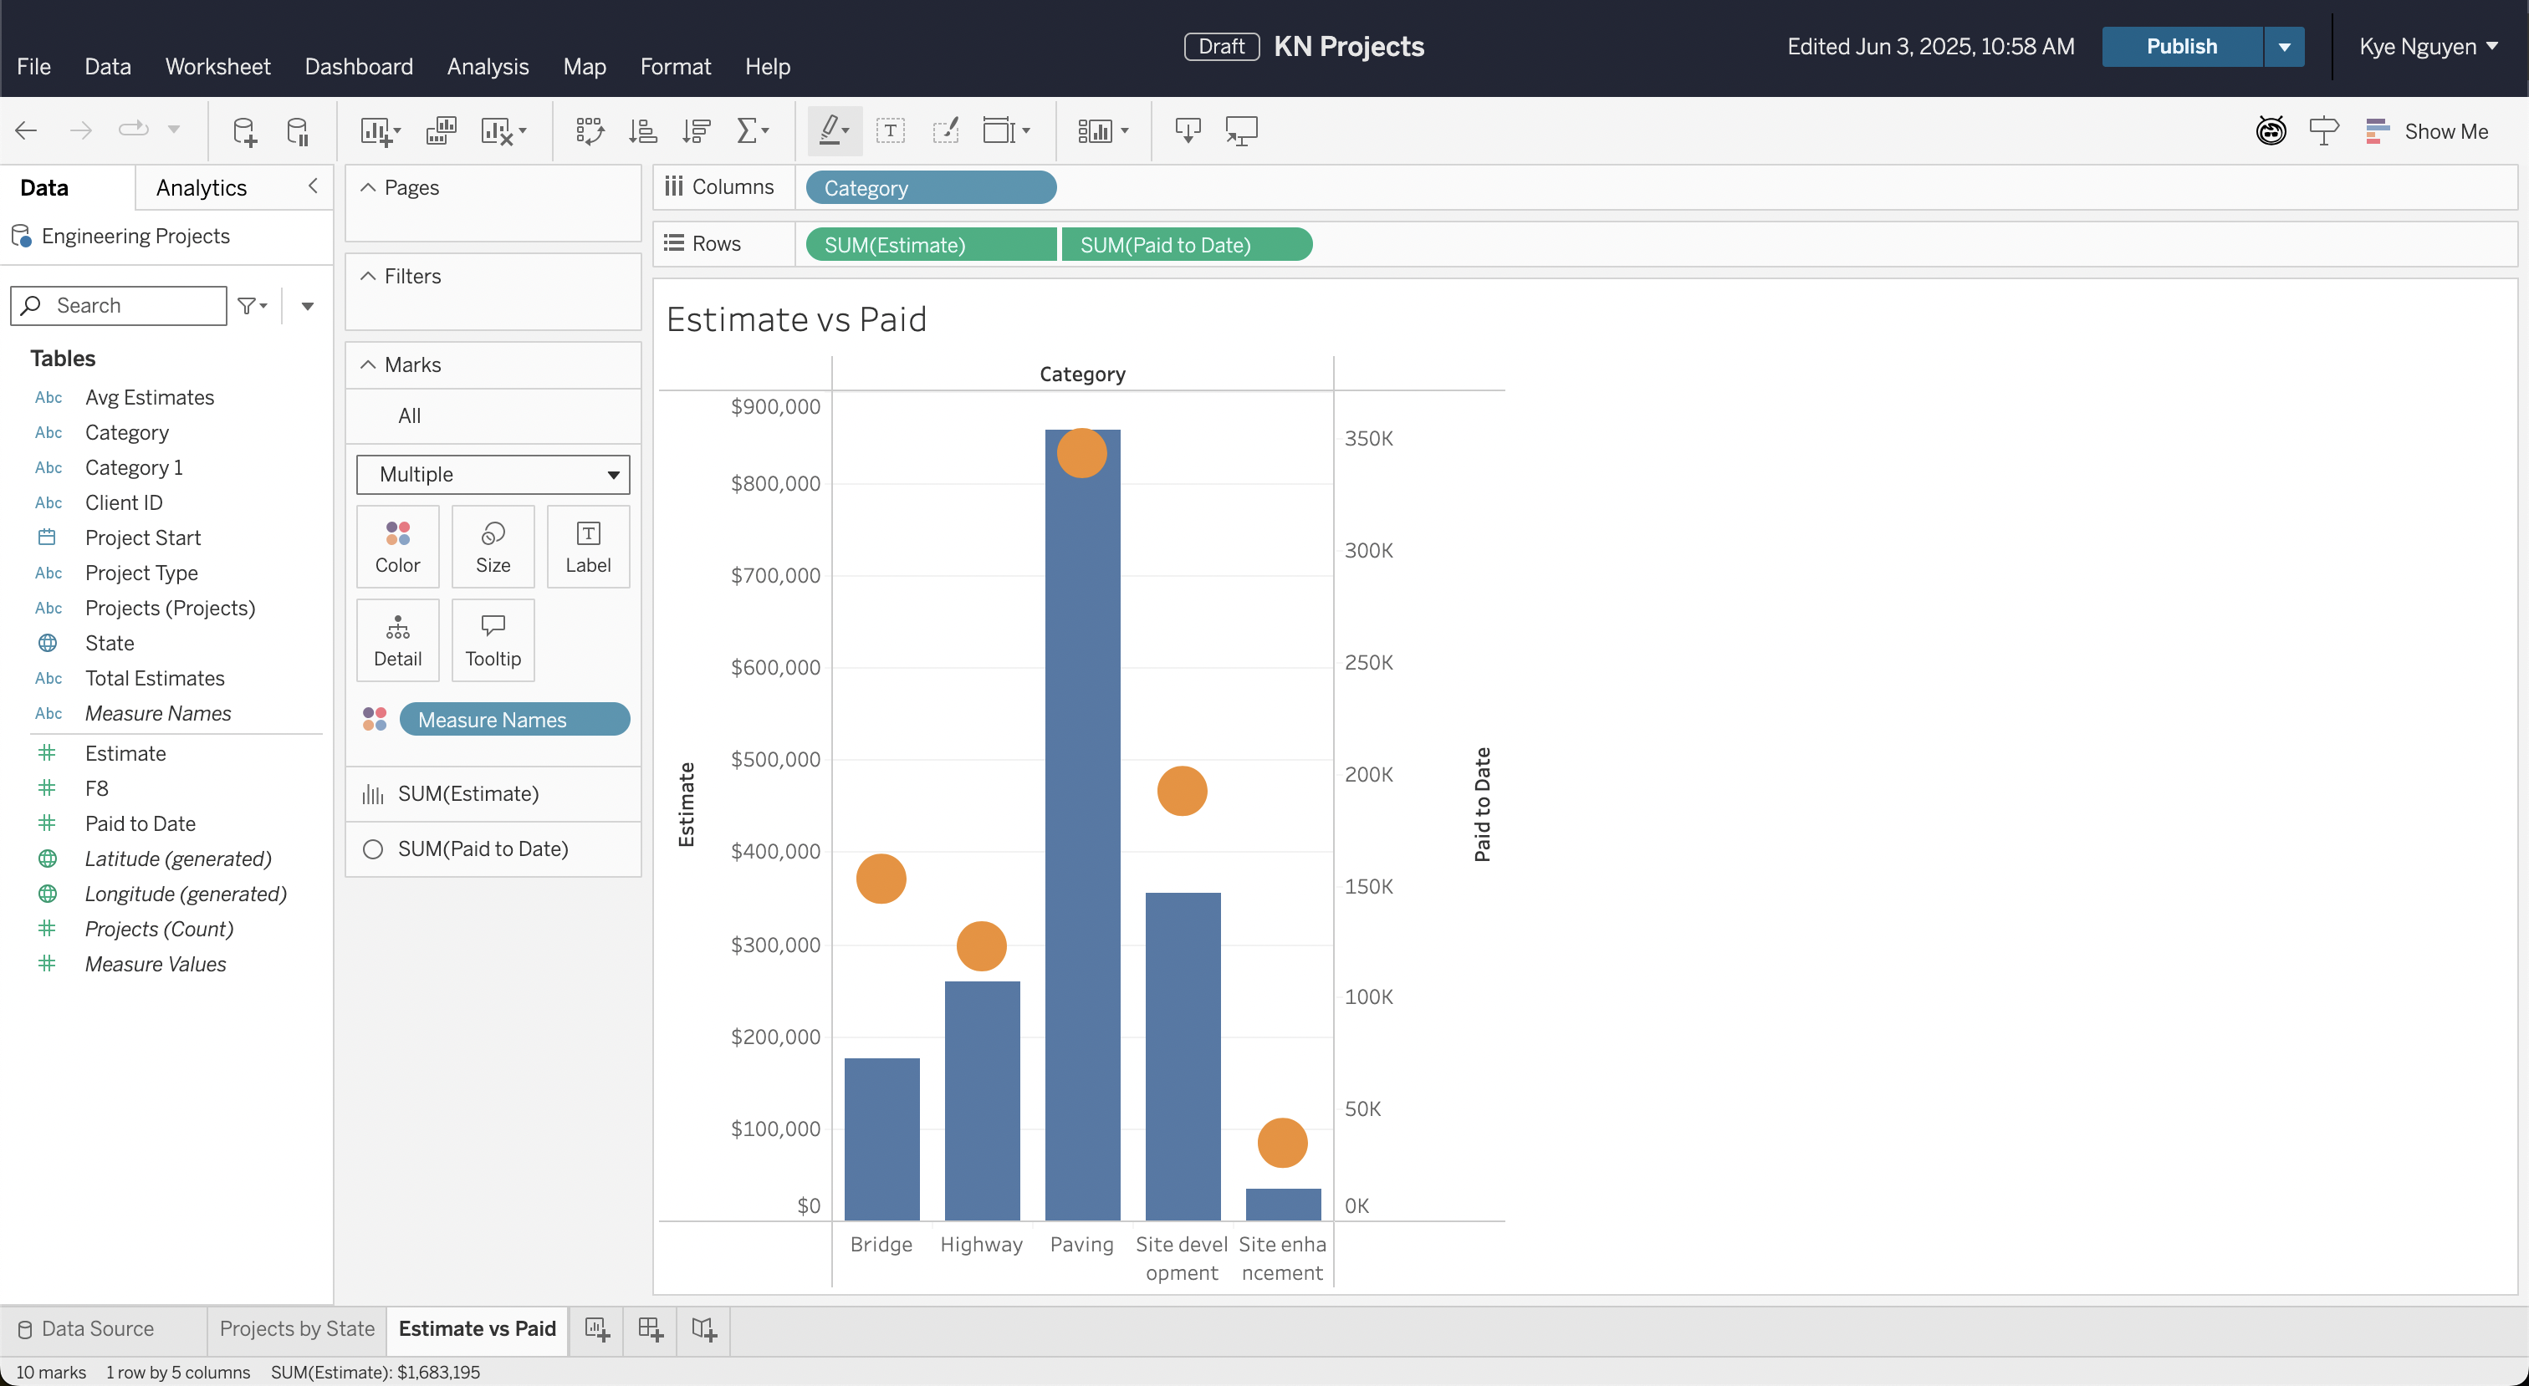
Task: Select SUM(Estimate) marks card
Action: click(467, 793)
